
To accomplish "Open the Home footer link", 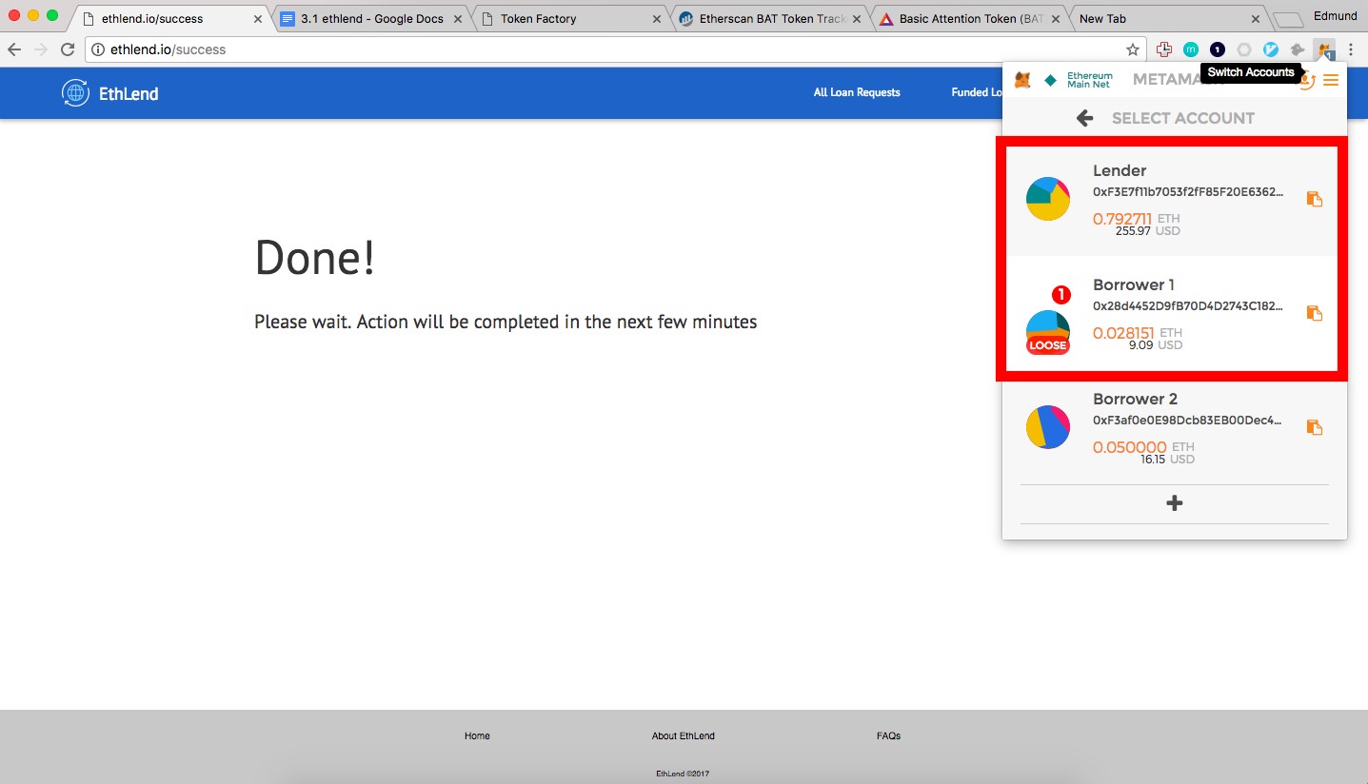I will 477,735.
